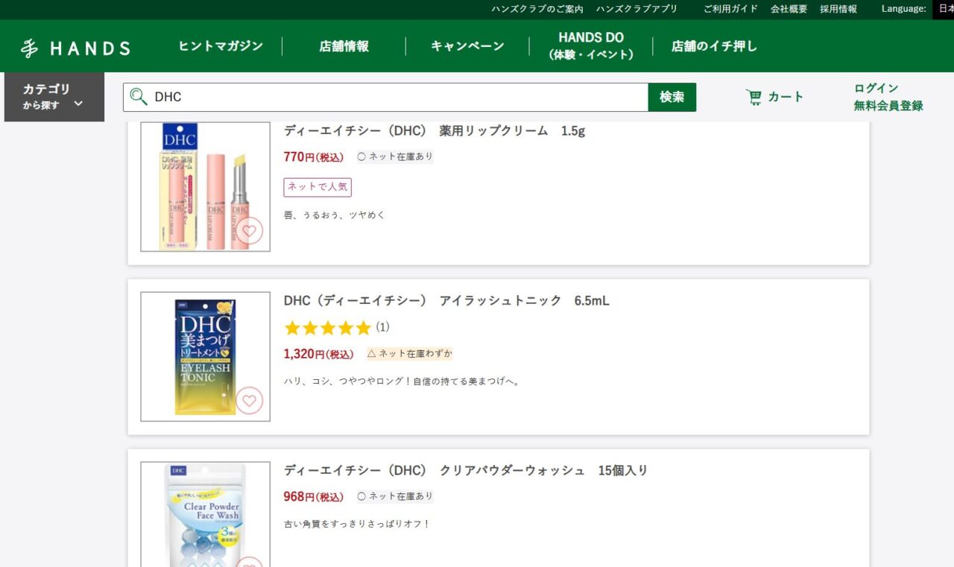
Task: Open the DHC 薬用リップクリーム product image
Action: point(206,186)
